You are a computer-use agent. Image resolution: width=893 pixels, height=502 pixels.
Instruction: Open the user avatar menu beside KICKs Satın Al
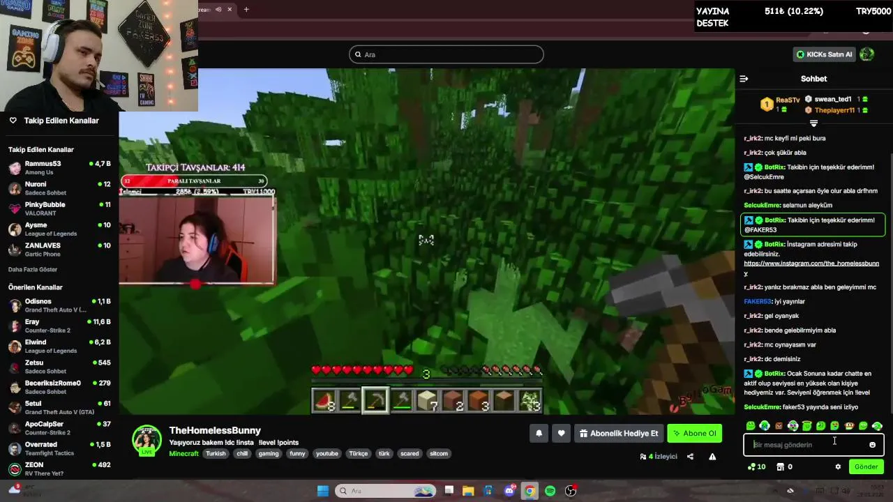[867, 54]
